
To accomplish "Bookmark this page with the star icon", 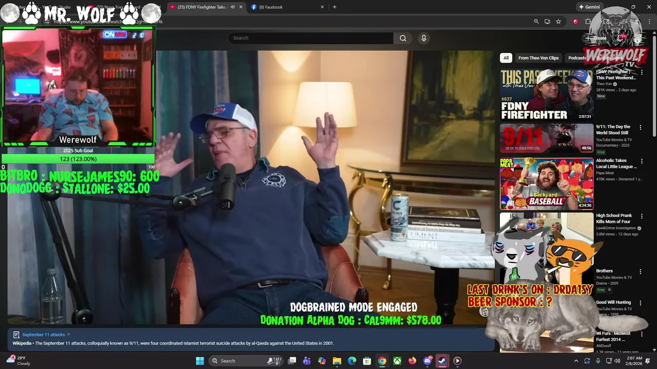I will click(x=558, y=22).
